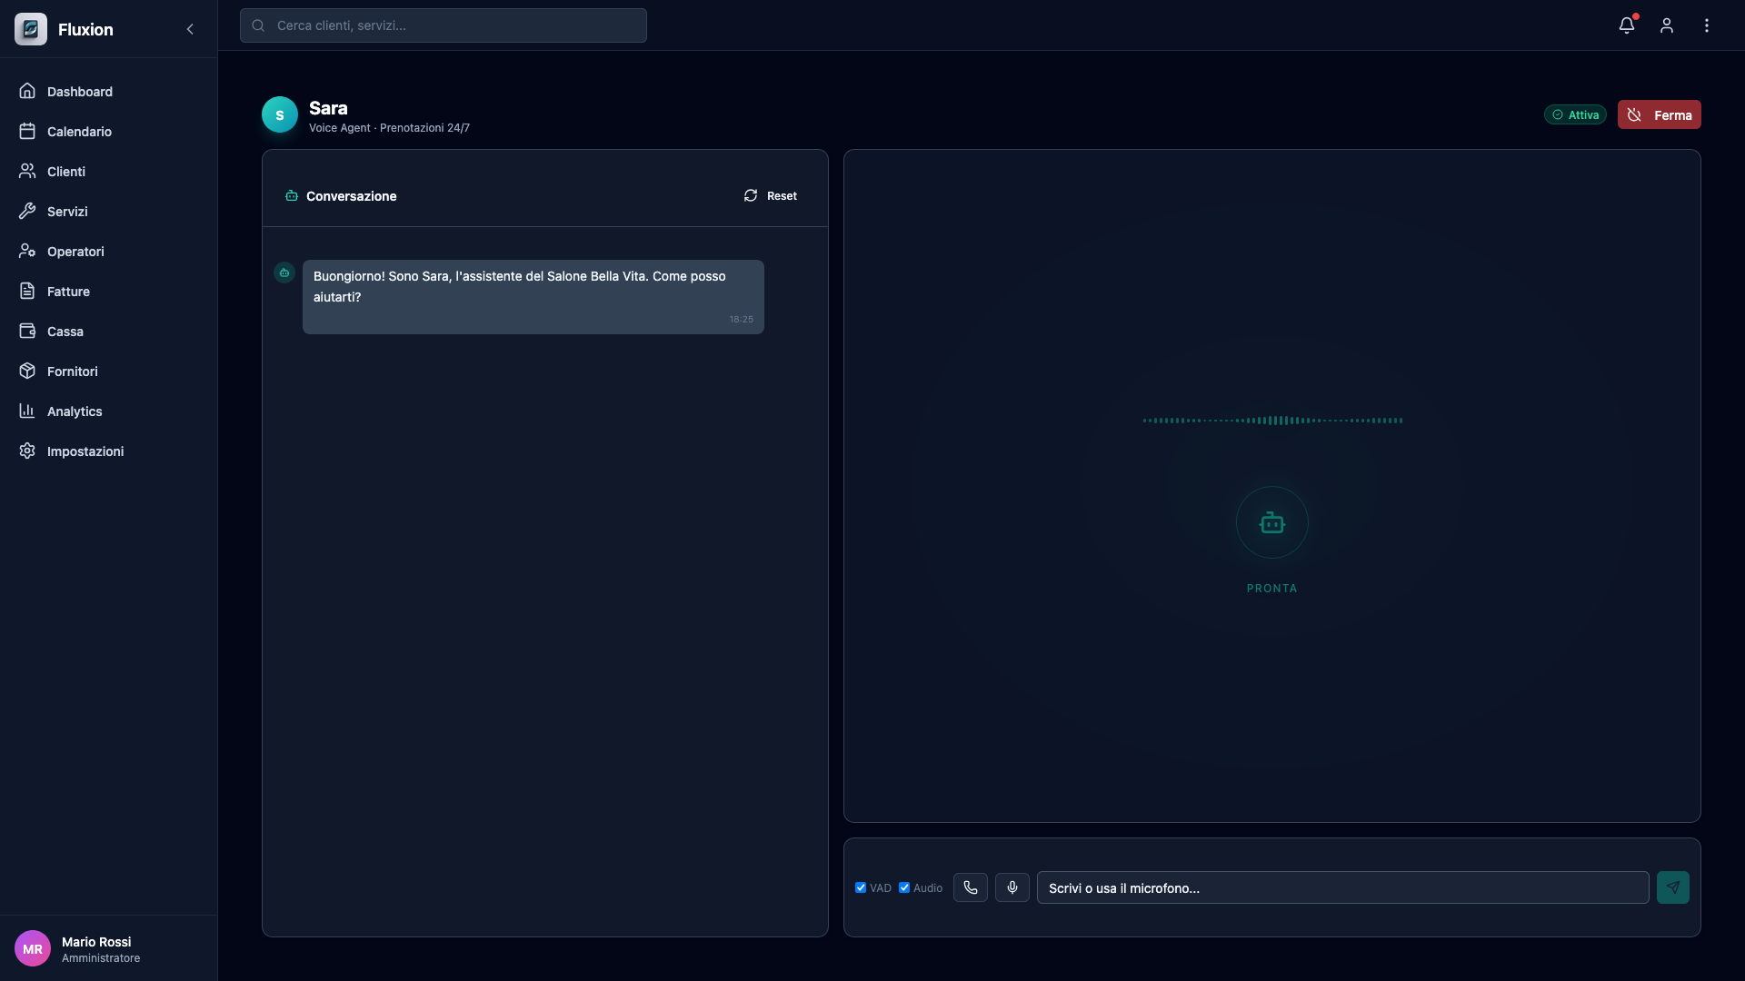Focus the 'Scrivi o usa il microfono' field
The width and height of the screenshot is (1745, 981).
[1342, 887]
